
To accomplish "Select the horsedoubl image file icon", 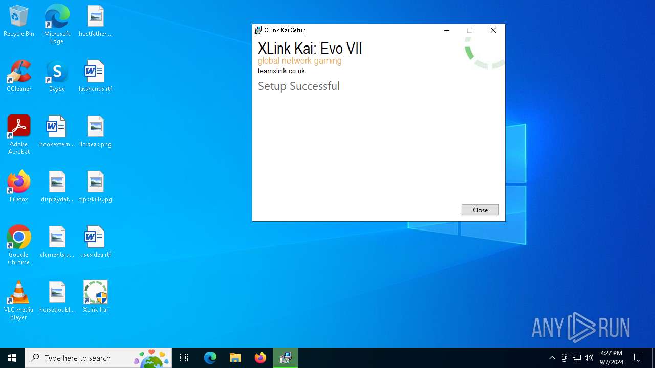I will pos(57,297).
